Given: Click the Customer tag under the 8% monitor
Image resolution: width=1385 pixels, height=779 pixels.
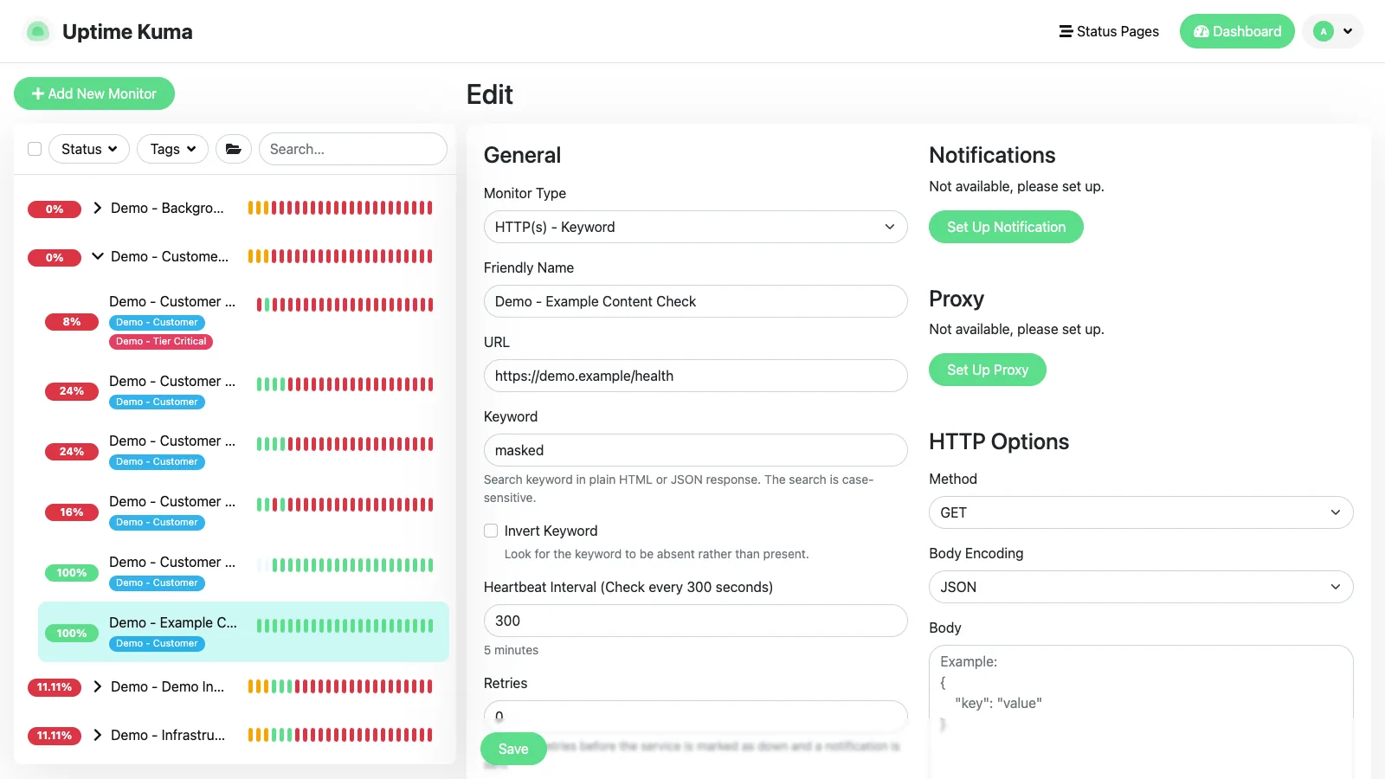Looking at the screenshot, I should click(157, 322).
